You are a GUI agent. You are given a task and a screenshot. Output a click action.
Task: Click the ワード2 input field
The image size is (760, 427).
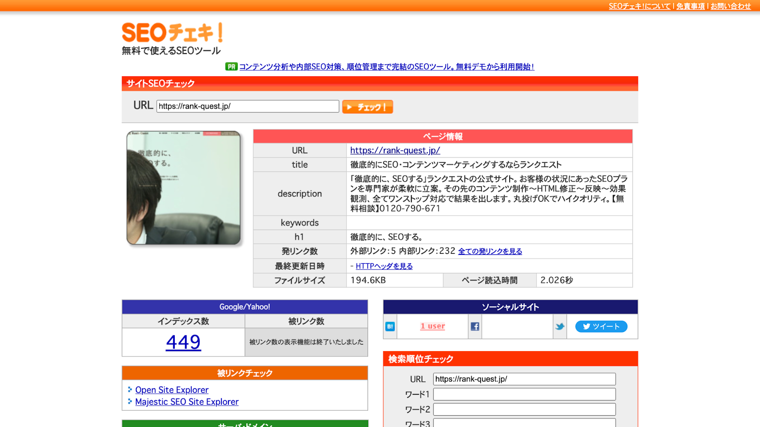coord(524,409)
